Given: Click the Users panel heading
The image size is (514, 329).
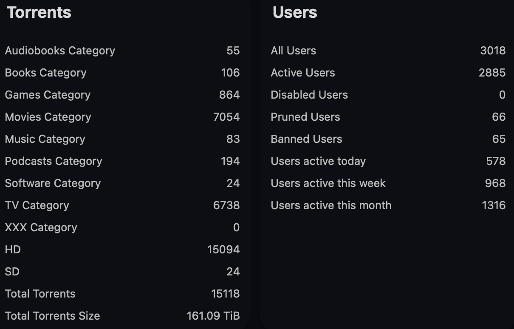Looking at the screenshot, I should [295, 13].
